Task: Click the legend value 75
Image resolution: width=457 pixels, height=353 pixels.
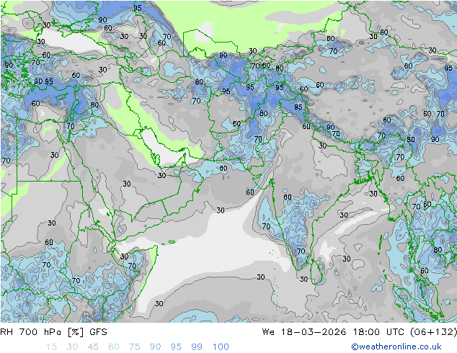Action: click(134, 347)
